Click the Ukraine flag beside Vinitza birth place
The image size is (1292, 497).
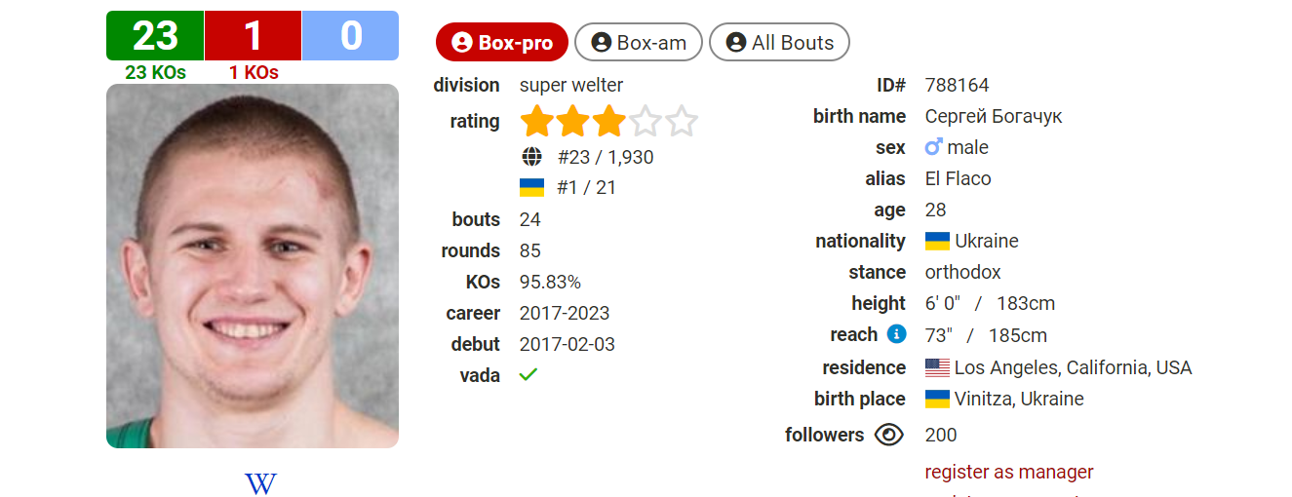[937, 399]
